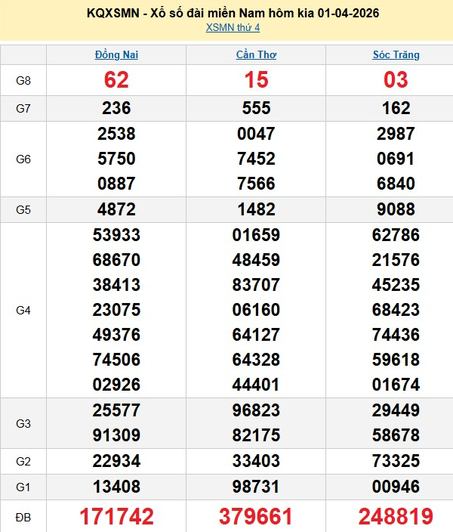453x532 pixels.
Task: Click Sóc Trăng G1 number 00946
Action: (x=396, y=485)
